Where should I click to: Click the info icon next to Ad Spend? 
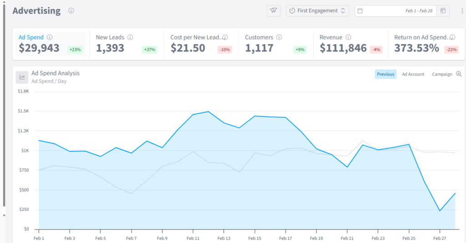click(x=50, y=37)
